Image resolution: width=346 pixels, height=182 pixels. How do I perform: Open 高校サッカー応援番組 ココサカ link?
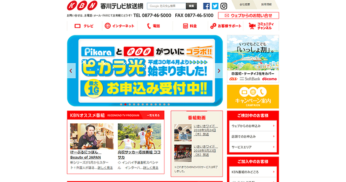coord(139,155)
